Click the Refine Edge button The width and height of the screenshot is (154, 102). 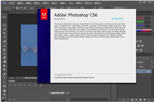[x=120, y=8]
